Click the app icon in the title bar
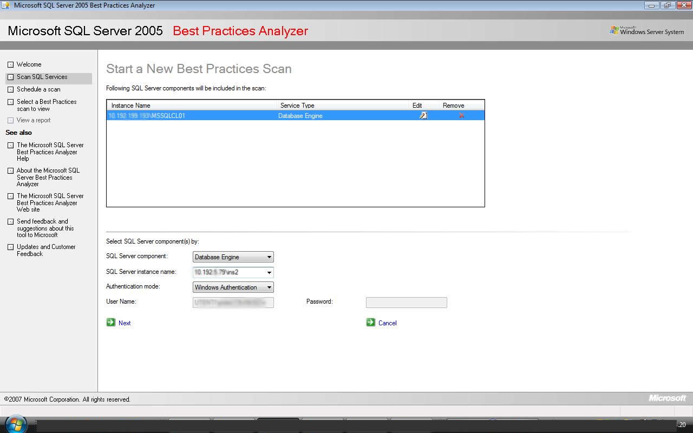This screenshot has width=693, height=433. pyautogui.click(x=6, y=5)
